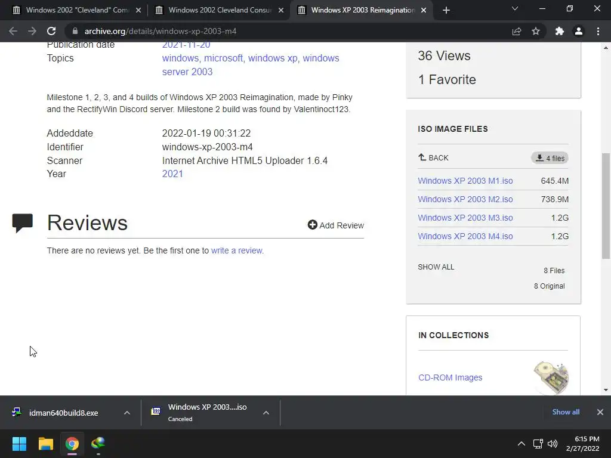
Task: Click the page vertical scrollbar thumb
Action: [606, 206]
